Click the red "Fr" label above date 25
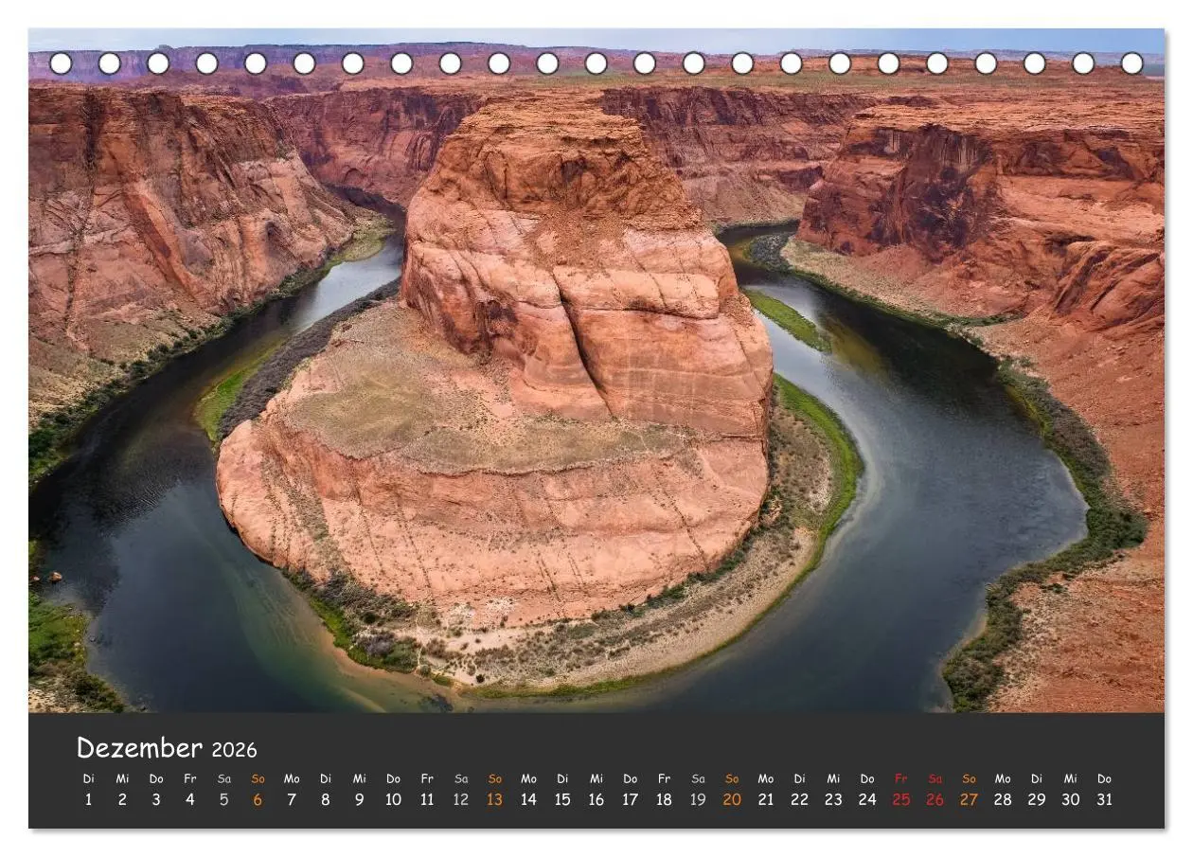Screen dimensions: 1193x857 901,778
